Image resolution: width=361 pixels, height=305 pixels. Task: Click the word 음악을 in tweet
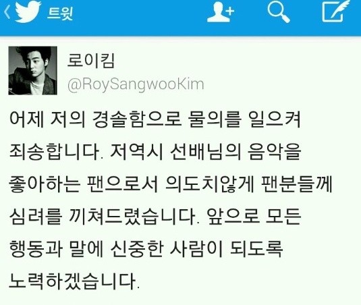click(274, 152)
